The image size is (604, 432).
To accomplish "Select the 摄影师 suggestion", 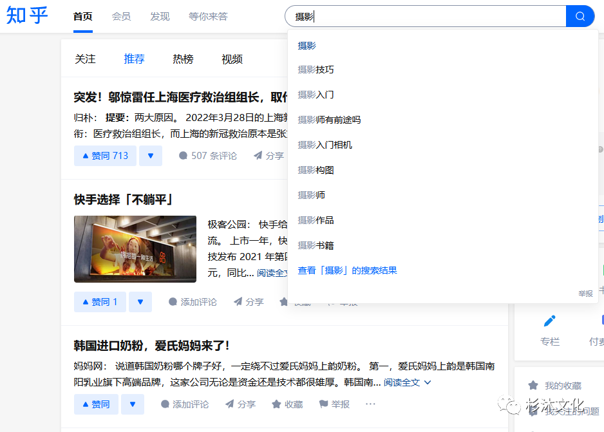I will (311, 195).
